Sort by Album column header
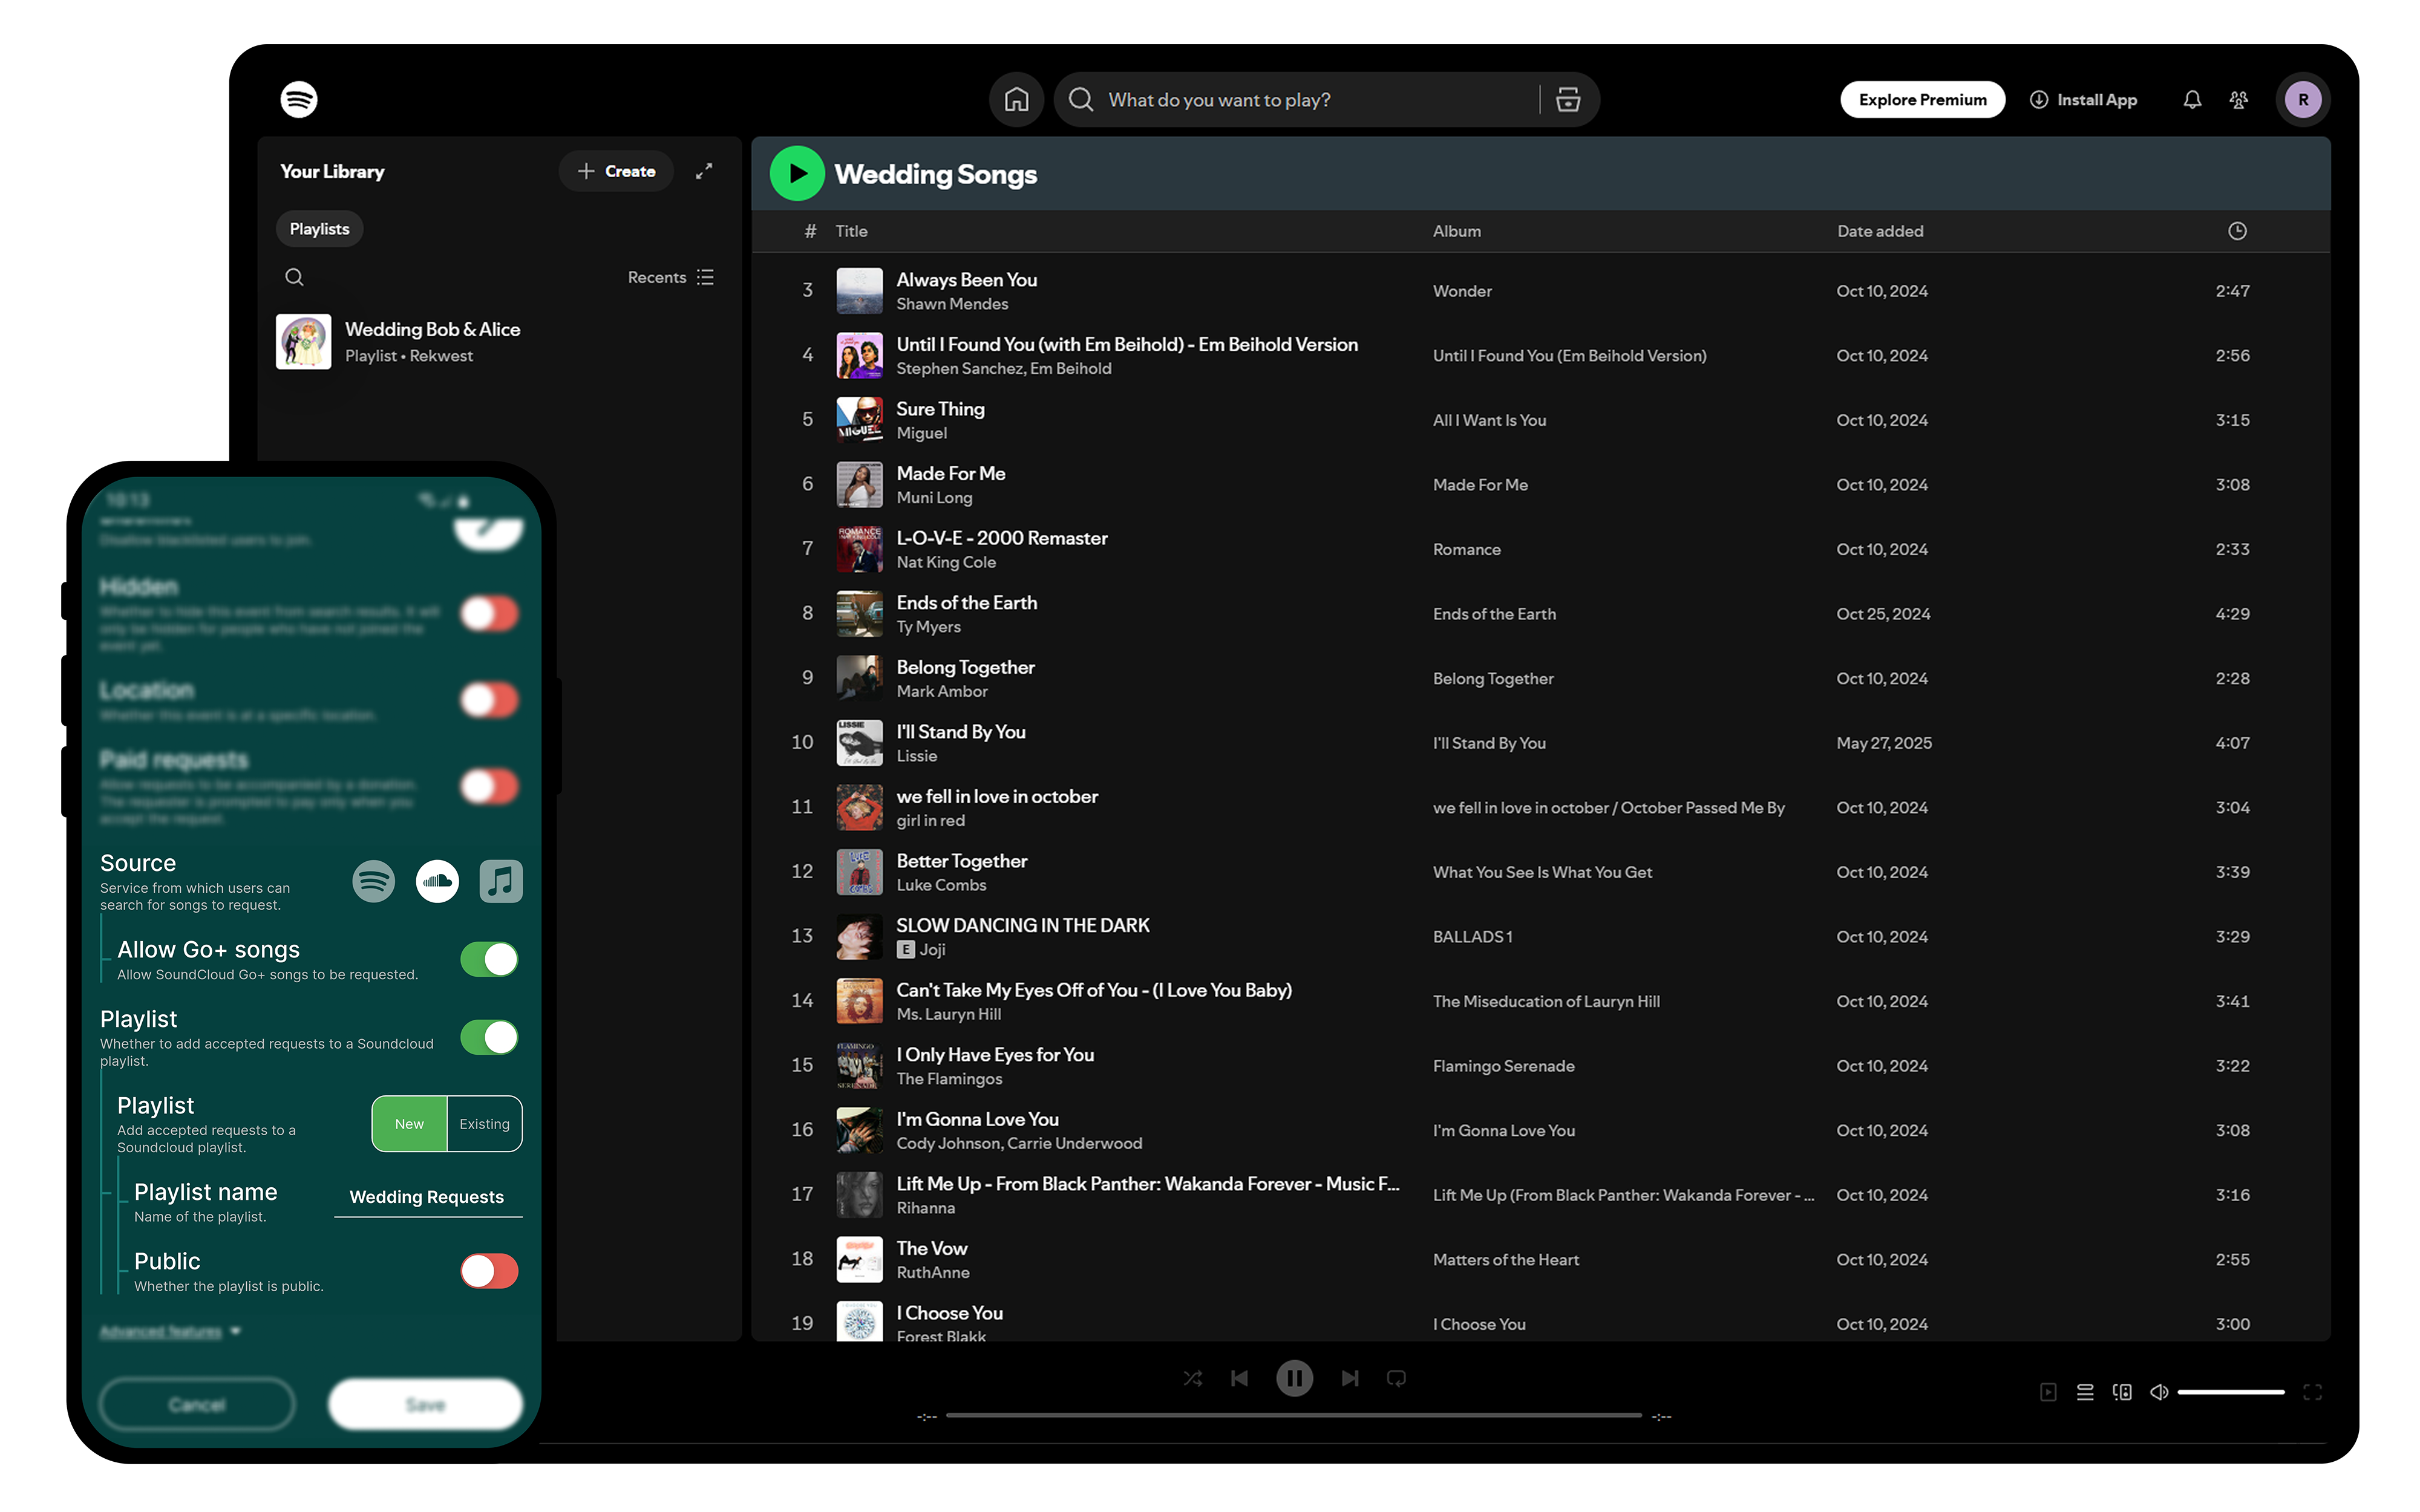This screenshot has width=2420, height=1512. coord(1456,231)
